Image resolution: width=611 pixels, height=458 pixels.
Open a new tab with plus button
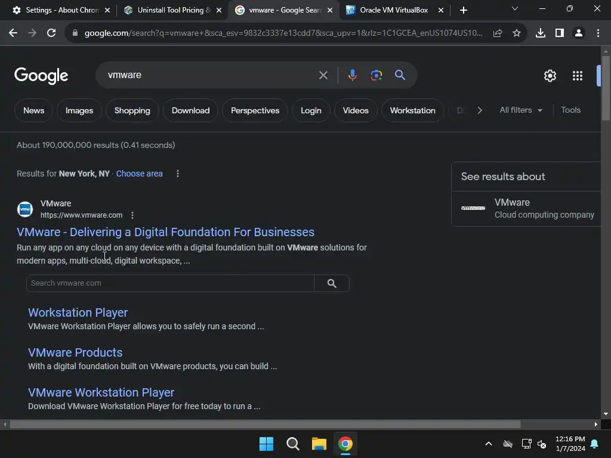point(463,10)
